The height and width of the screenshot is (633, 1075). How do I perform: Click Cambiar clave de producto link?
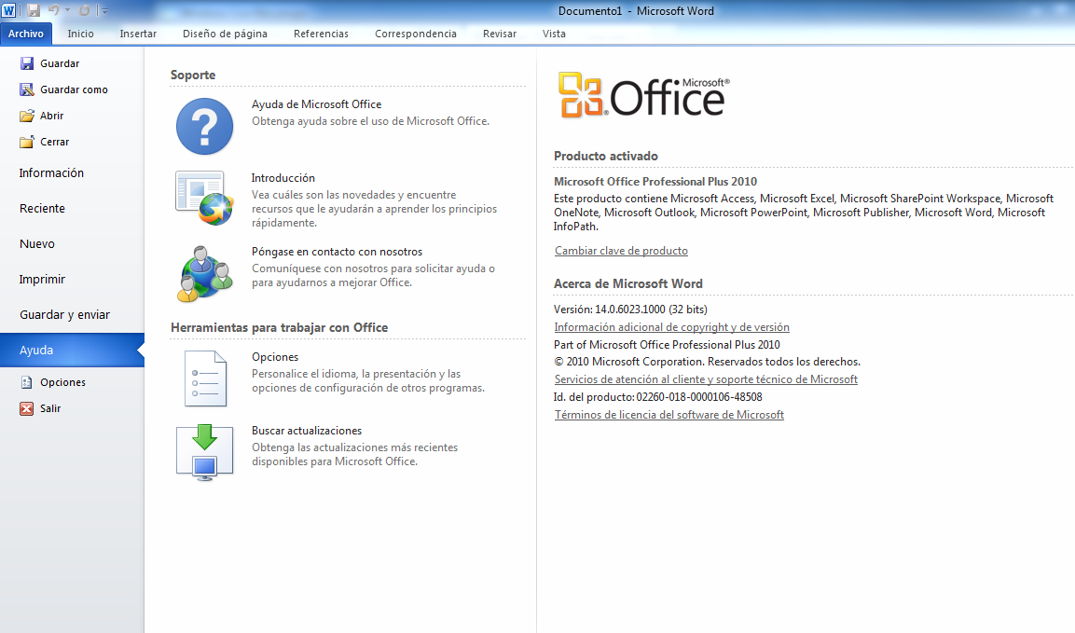[x=621, y=251]
